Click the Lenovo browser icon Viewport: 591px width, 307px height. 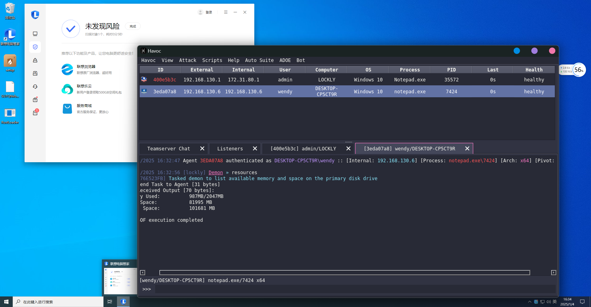click(67, 69)
